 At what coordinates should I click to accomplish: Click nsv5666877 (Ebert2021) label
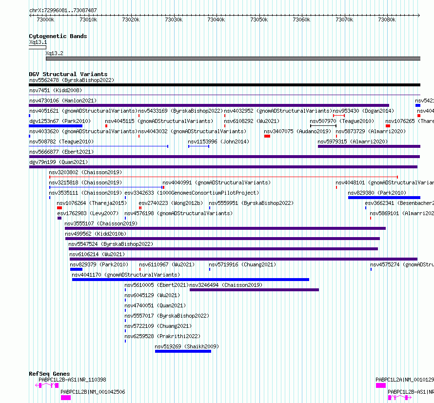coord(61,152)
